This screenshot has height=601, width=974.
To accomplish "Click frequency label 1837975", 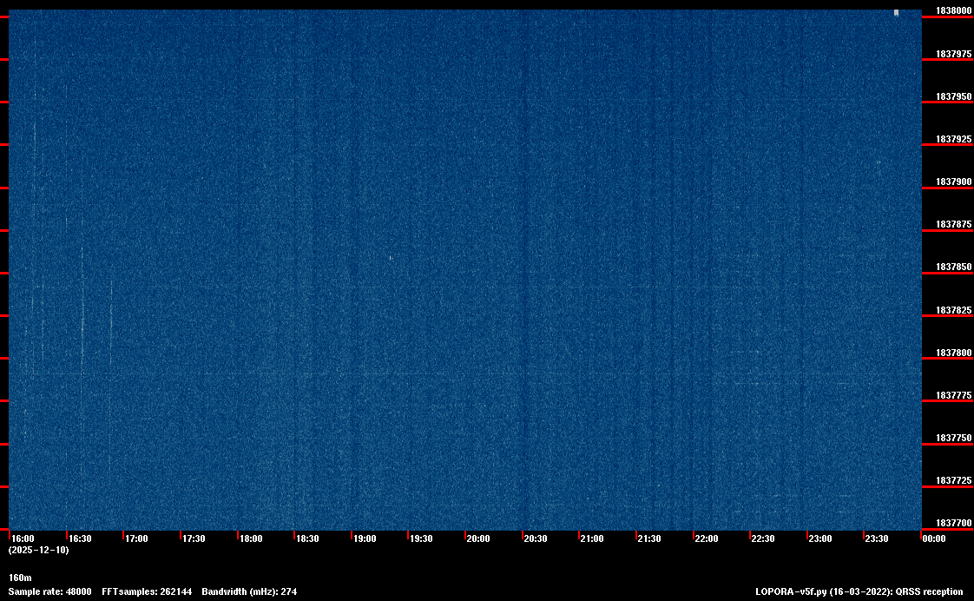I will click(x=953, y=54).
